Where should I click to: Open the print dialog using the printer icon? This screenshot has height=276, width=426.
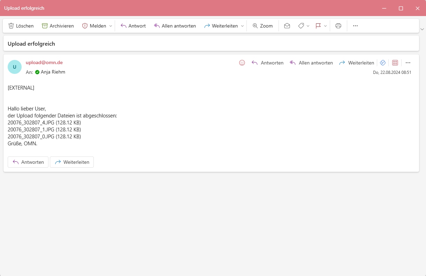(338, 25)
